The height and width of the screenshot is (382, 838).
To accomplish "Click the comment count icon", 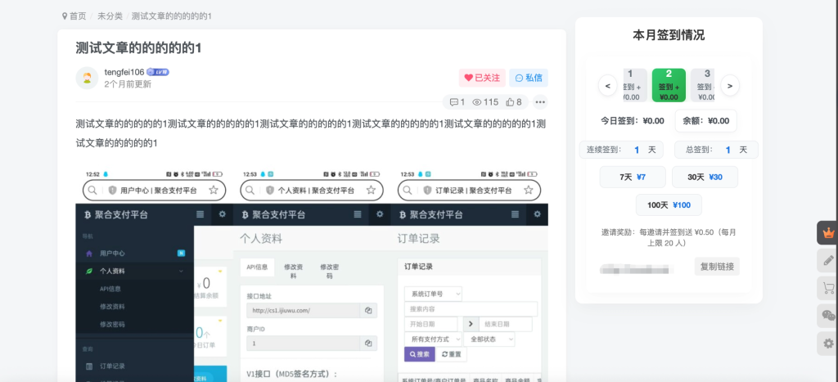I will pyautogui.click(x=453, y=102).
